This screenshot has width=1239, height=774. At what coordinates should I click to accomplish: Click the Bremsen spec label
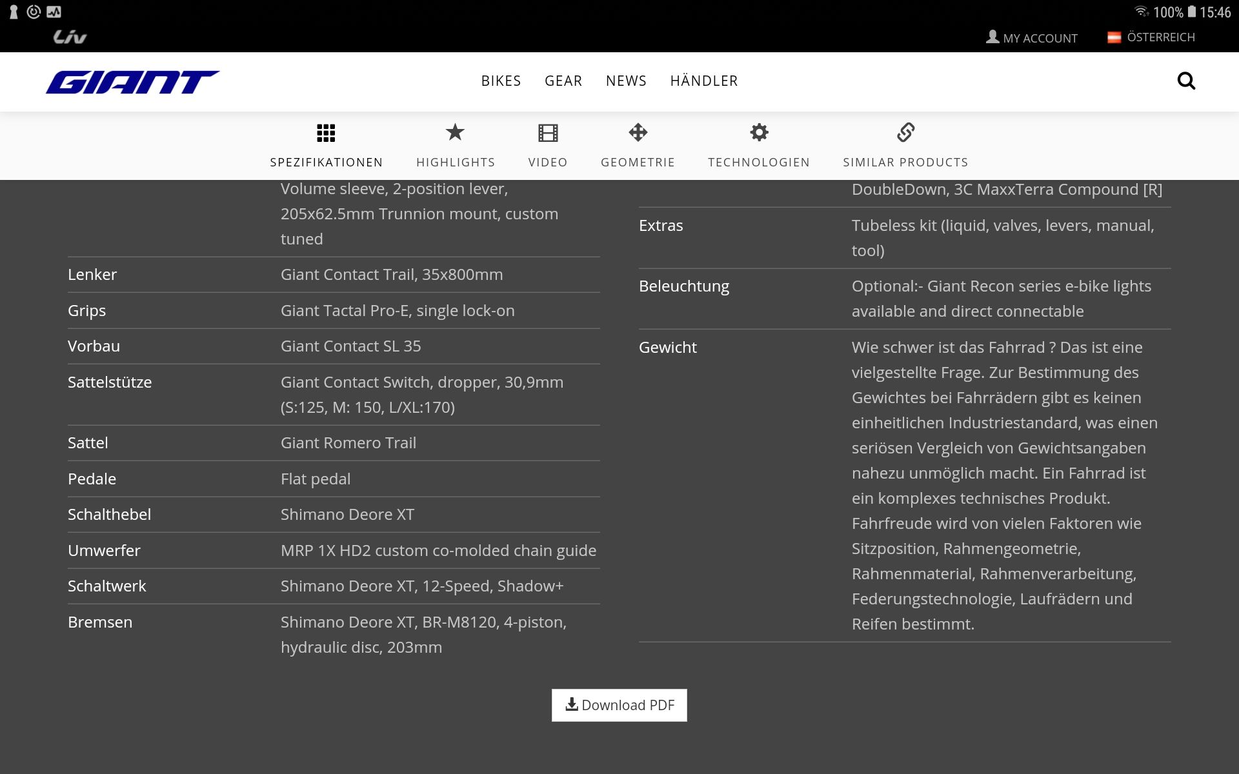100,622
